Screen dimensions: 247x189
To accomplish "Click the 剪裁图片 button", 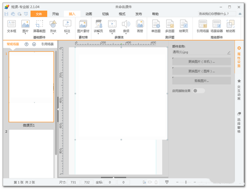I will coord(202,81).
